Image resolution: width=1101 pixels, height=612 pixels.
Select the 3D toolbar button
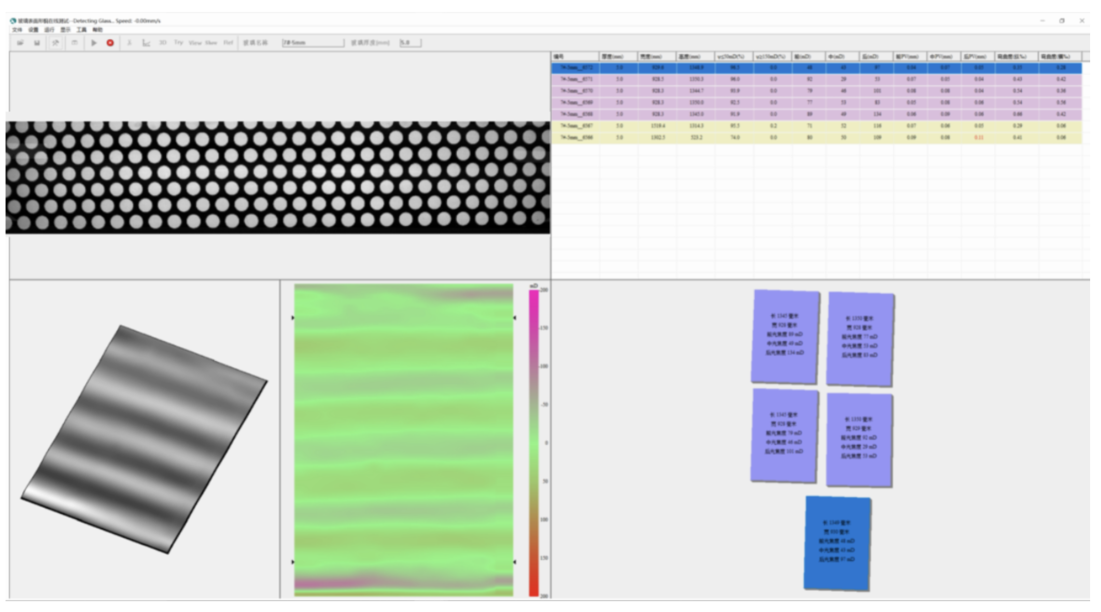(x=163, y=42)
